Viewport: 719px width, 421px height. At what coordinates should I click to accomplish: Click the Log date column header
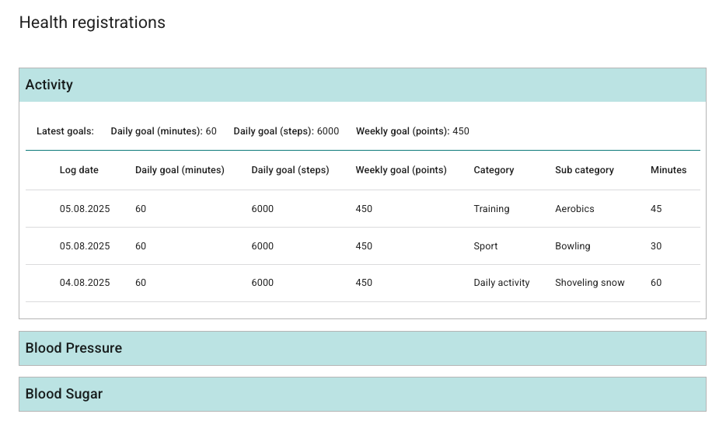(x=79, y=170)
